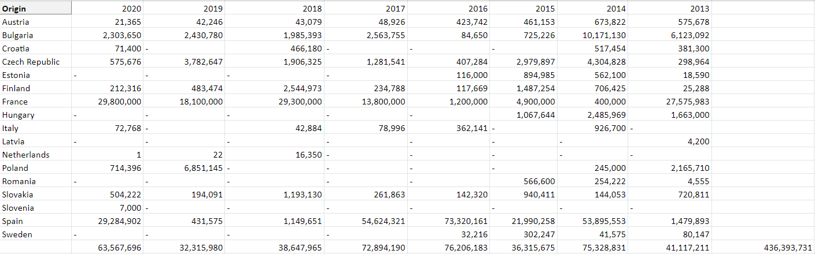Select cell with value 54,624,321
Viewport: 815px width, 254px height.
click(366, 221)
